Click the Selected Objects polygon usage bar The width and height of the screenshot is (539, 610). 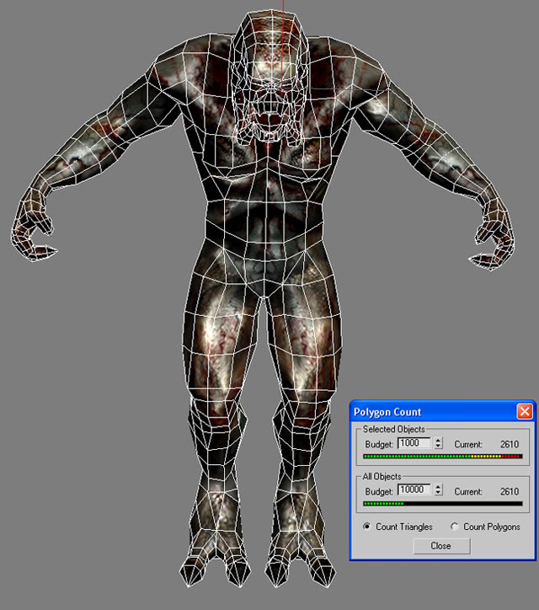[442, 457]
